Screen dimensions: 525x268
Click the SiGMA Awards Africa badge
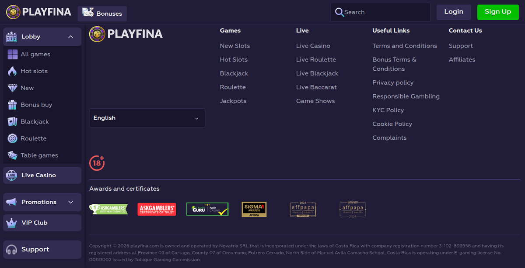point(254,210)
